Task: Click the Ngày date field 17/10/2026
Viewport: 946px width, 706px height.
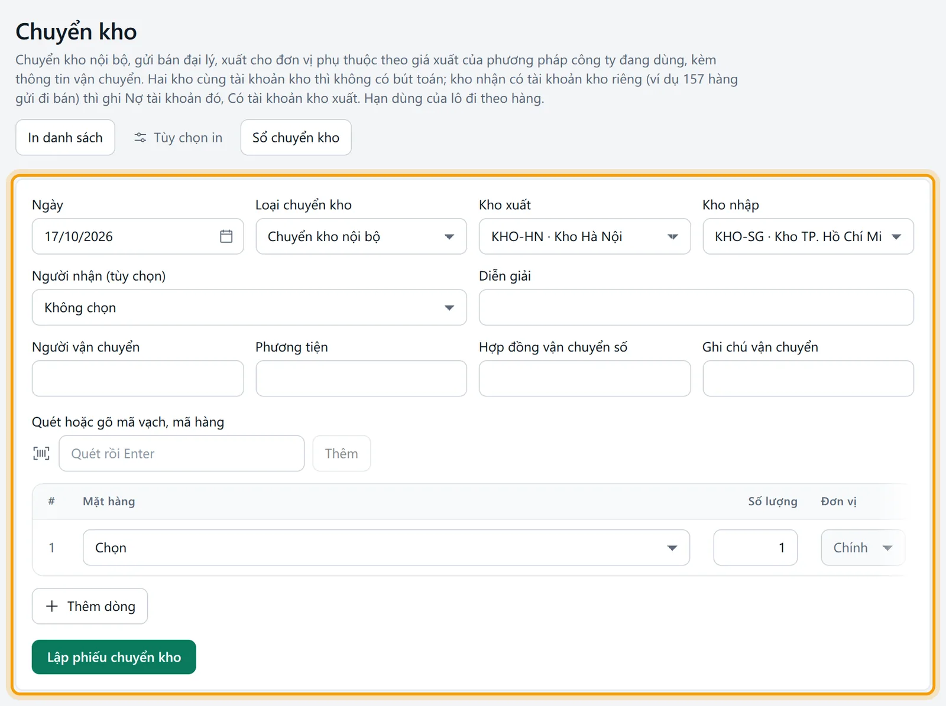Action: [138, 236]
